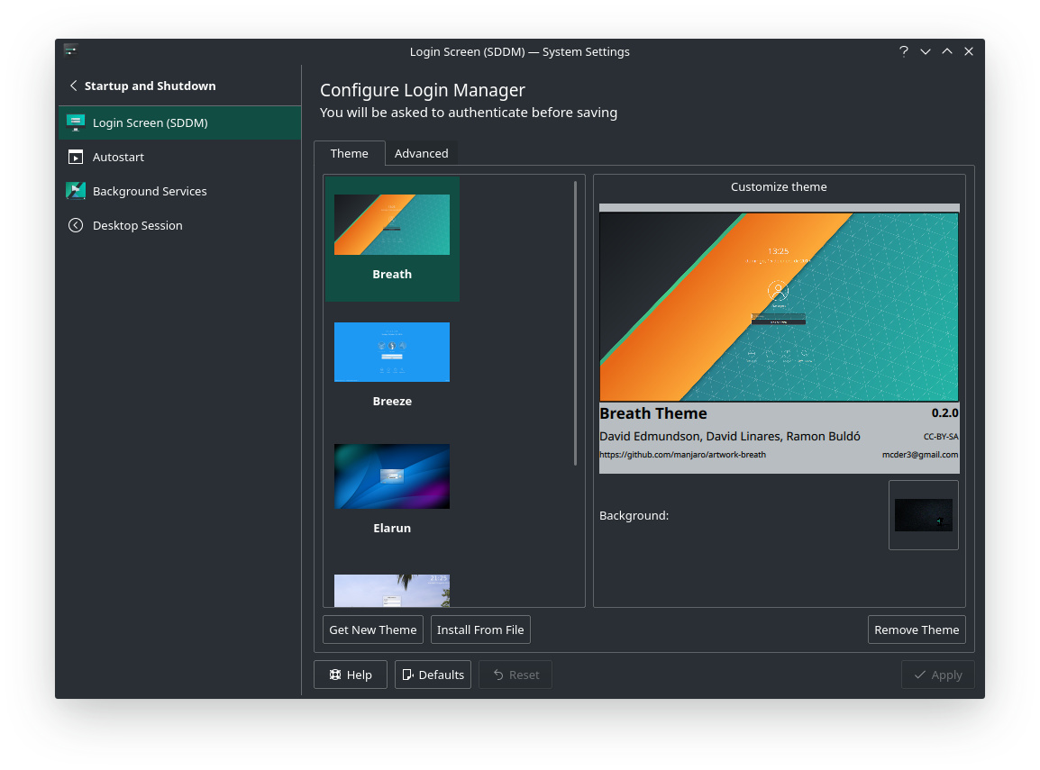Screen dimensions: 1040x770
Task: Click Get New Theme button
Action: coord(373,630)
